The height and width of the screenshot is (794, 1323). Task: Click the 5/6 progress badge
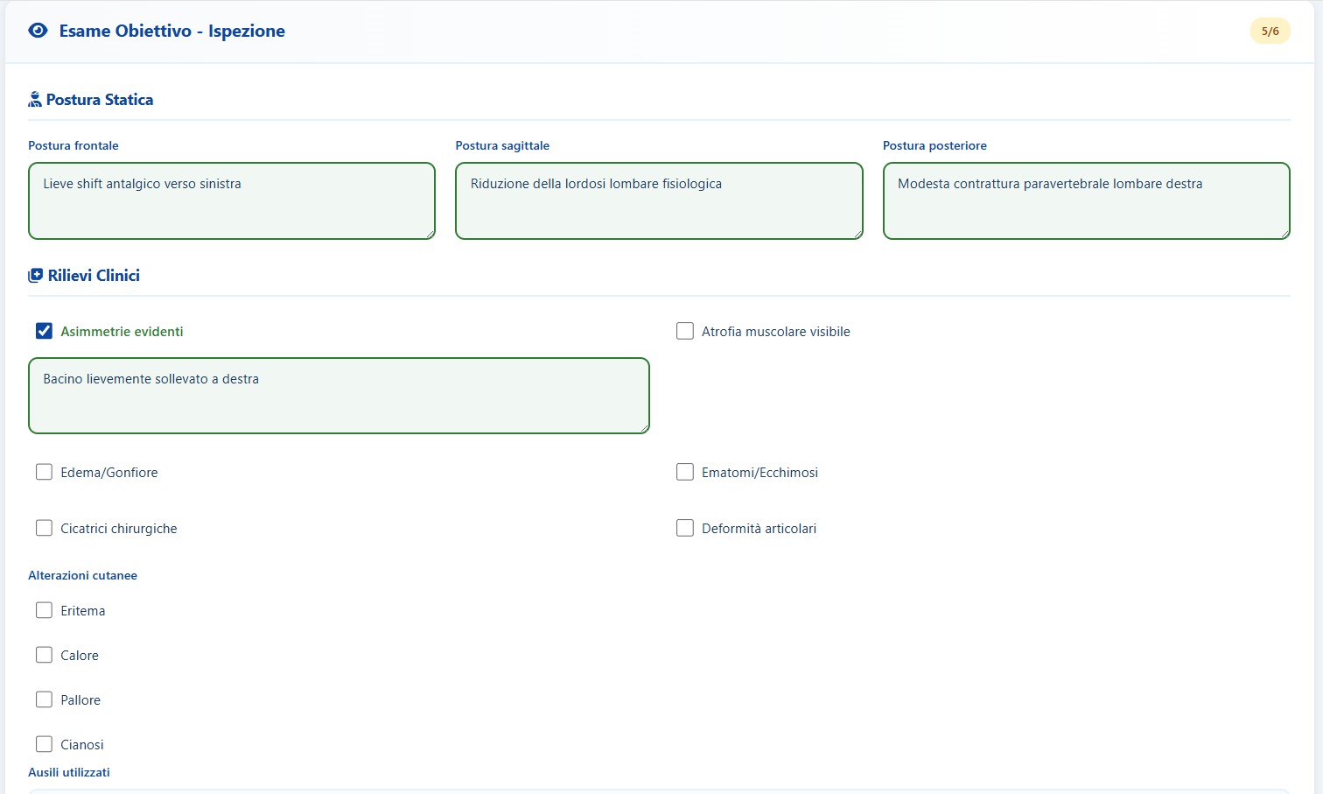coord(1270,31)
